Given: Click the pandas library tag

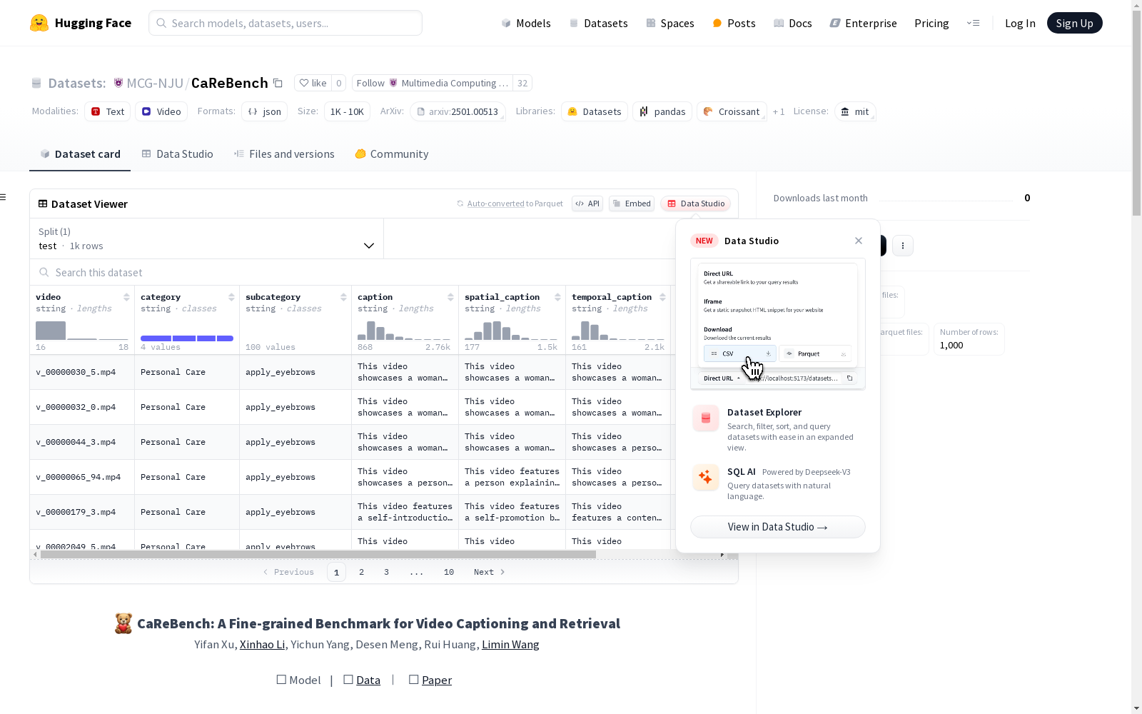Looking at the screenshot, I should click(662, 111).
